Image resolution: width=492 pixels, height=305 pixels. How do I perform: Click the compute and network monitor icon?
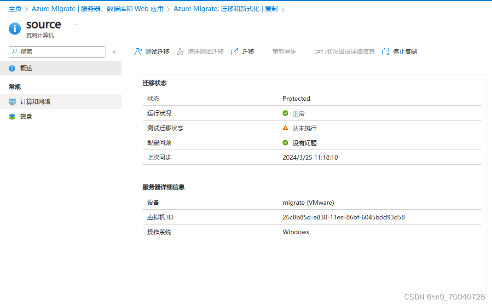(12, 102)
